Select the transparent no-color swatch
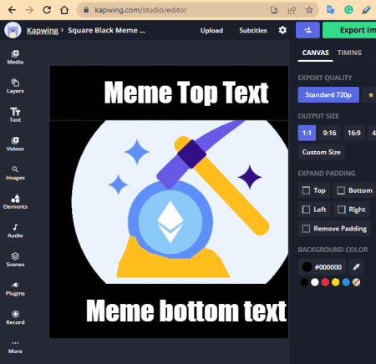 tap(356, 282)
